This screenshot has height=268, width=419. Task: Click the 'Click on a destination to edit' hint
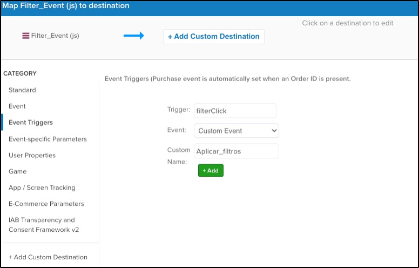click(348, 23)
